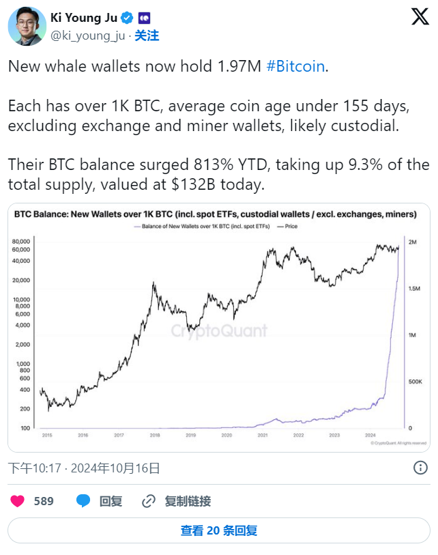Click the Price legend entry in chart
Screen dimensions: 438x555
tap(287, 226)
